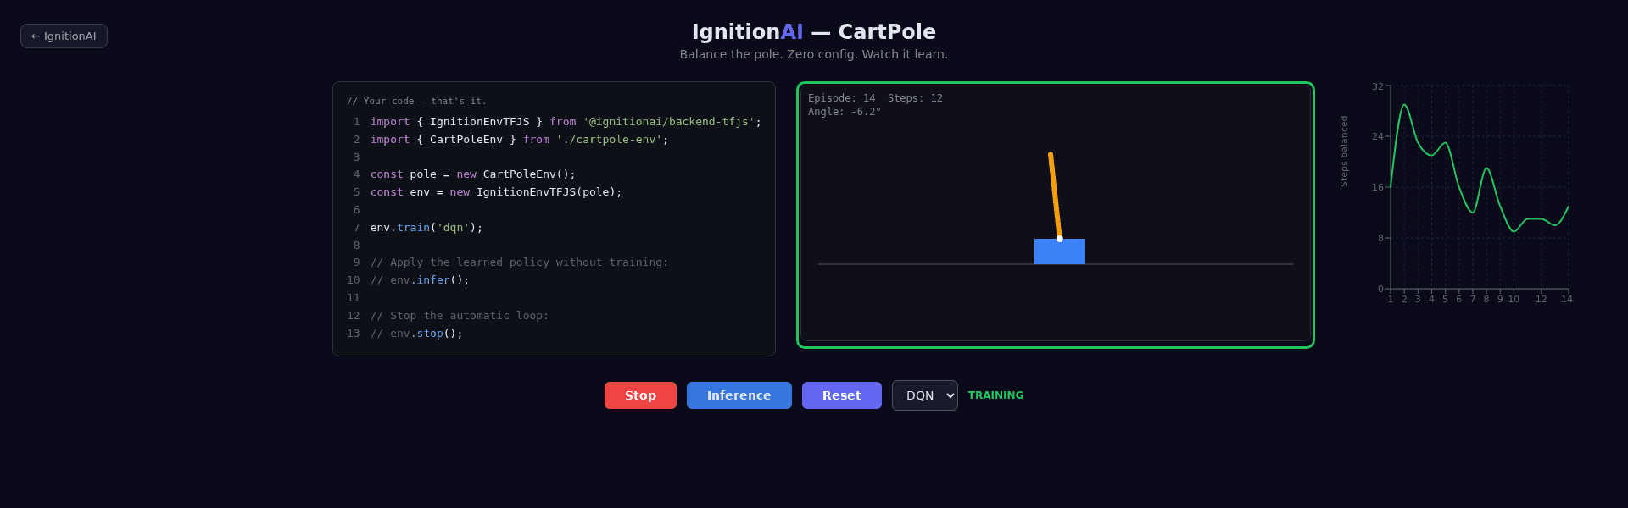This screenshot has width=1628, height=508.
Task: Click line number 11 in the code gutter
Action: coord(354,298)
